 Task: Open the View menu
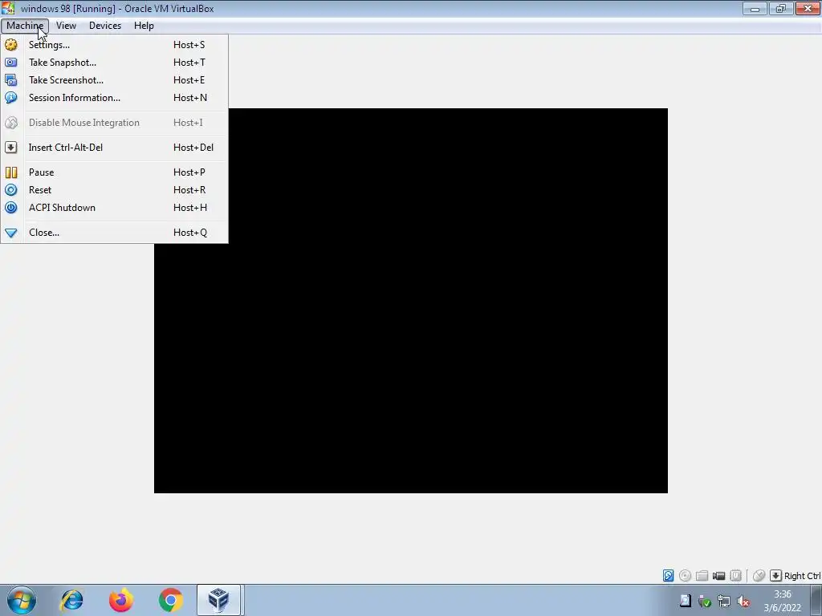(66, 26)
